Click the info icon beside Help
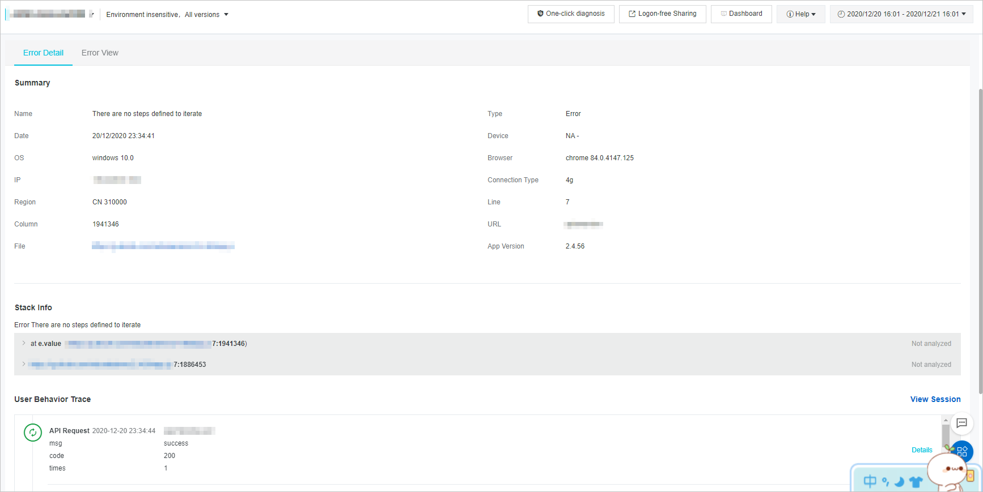The width and height of the screenshot is (983, 492). point(790,14)
